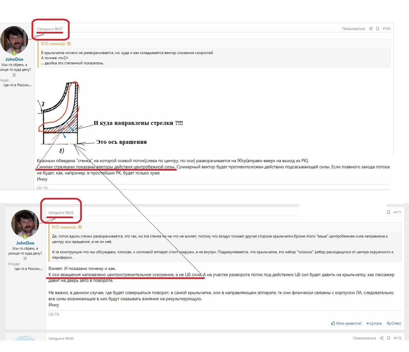Screen dimensions: 409x352
Task: Bookmark post #171 with the bookmark icon
Action: (388, 212)
